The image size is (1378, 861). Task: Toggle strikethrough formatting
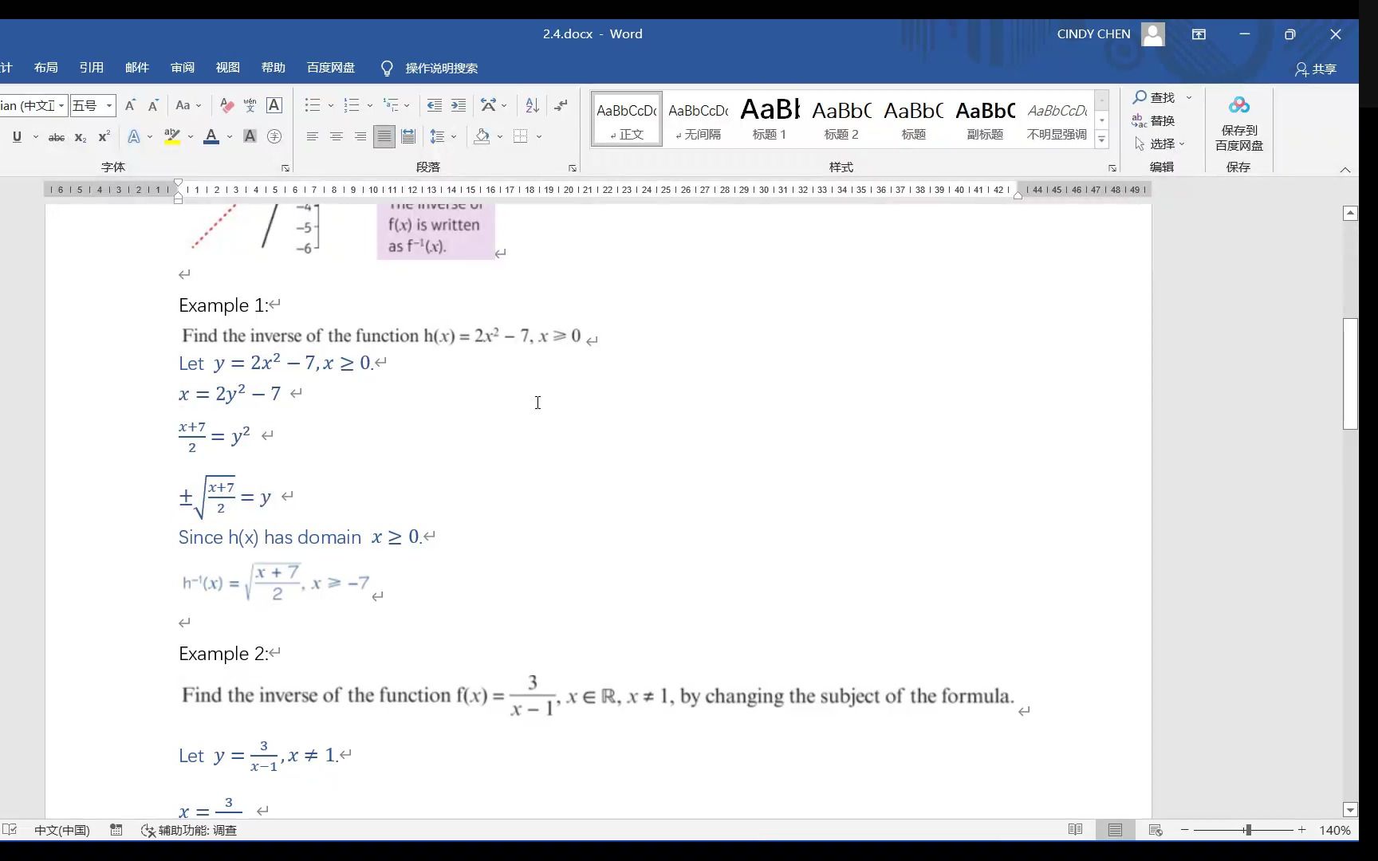57,136
